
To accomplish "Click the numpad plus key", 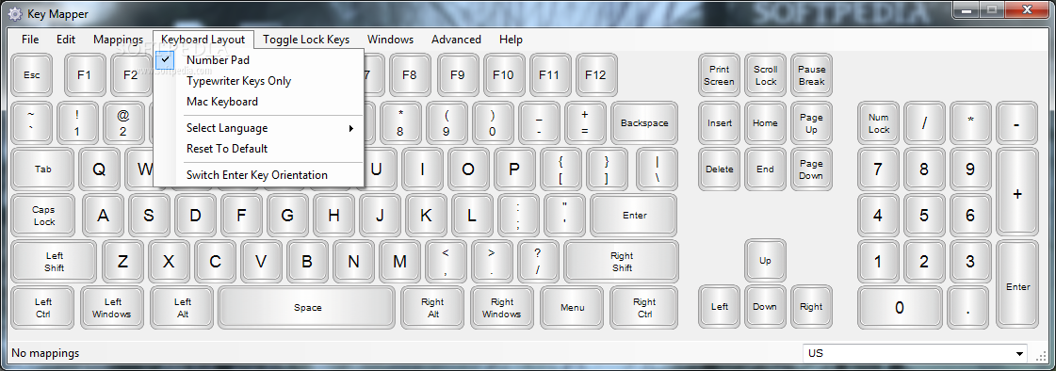I will coord(1017,193).
